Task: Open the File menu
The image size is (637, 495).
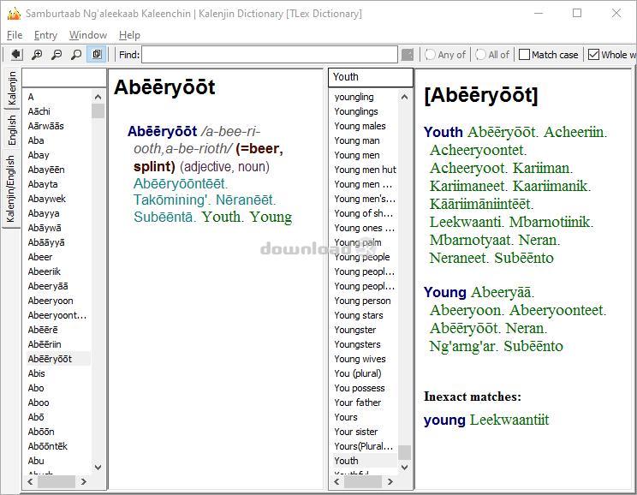Action: [x=15, y=35]
